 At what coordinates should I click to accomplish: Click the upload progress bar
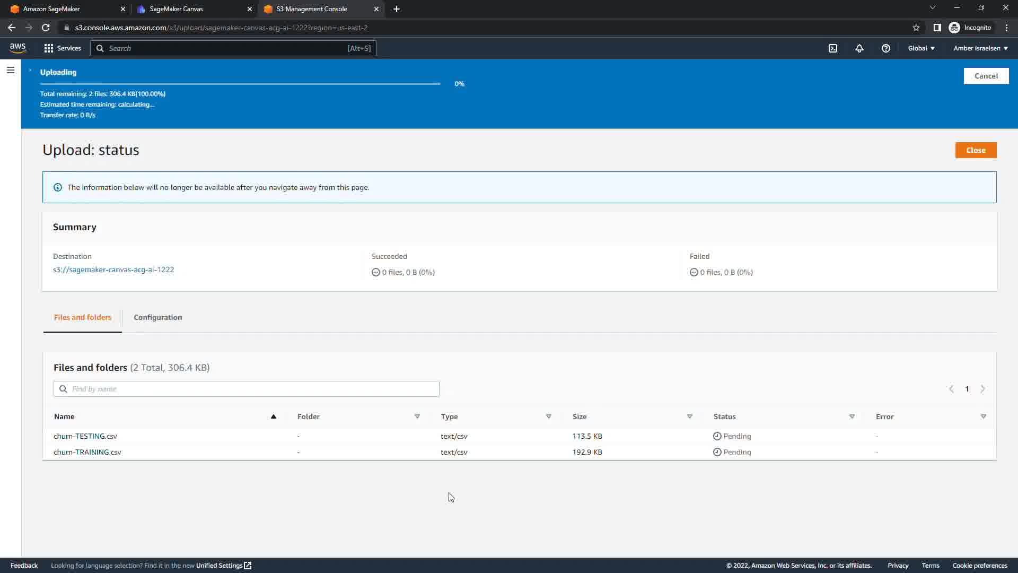240,84
